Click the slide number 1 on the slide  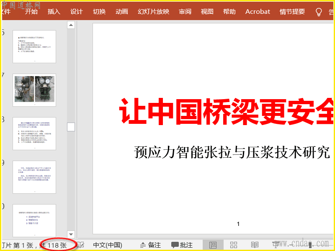pos(238,224)
